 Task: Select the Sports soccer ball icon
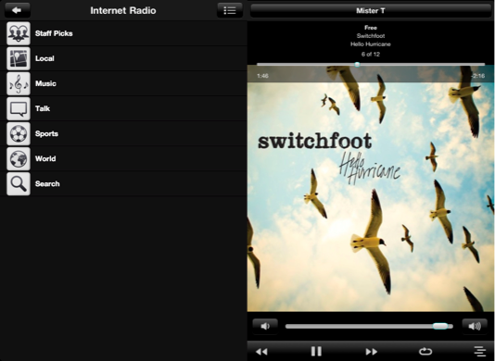click(19, 133)
